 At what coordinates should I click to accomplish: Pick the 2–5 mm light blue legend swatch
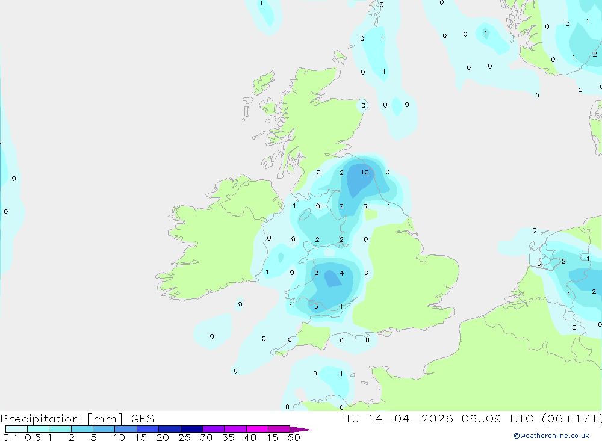tap(82, 429)
